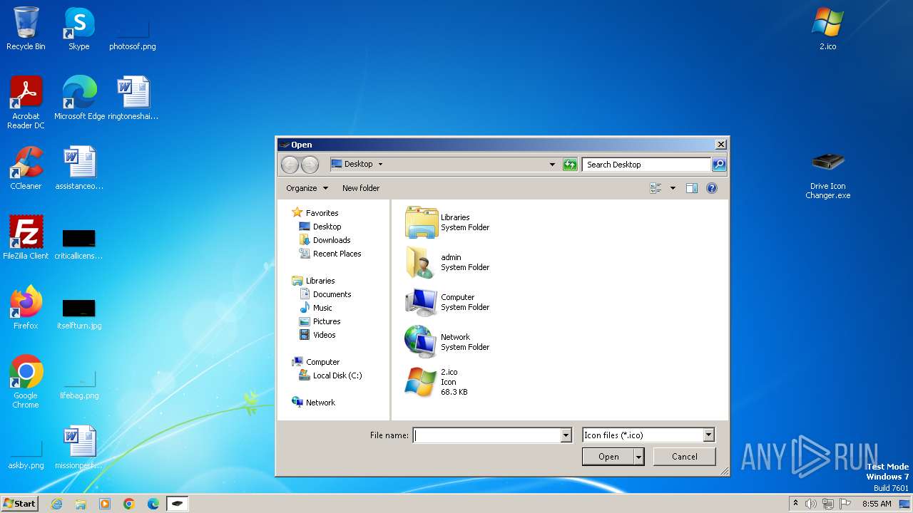Click media player icon in taskbar
The width and height of the screenshot is (913, 513).
coord(105,504)
